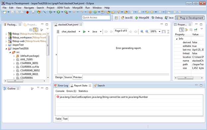Switch to the Project Explorer tab
Screen dimensions: 207x130
pyautogui.click(x=31, y=24)
